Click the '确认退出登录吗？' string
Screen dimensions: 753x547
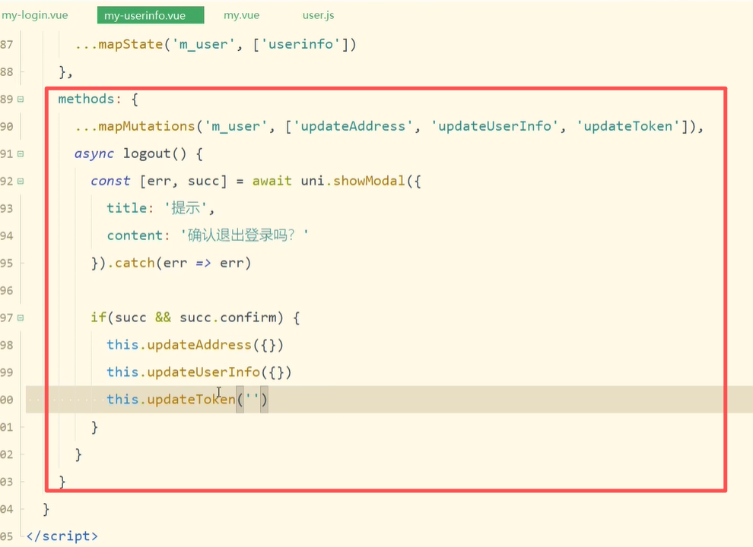pos(244,235)
